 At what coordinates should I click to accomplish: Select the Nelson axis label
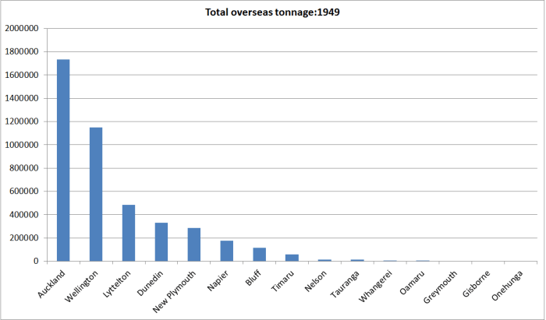click(316, 281)
